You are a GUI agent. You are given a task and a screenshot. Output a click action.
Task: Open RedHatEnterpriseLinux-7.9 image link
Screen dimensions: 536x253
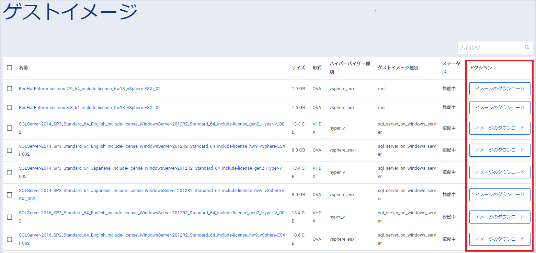90,89
